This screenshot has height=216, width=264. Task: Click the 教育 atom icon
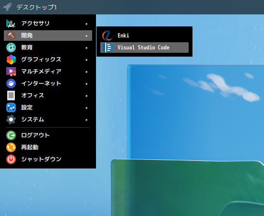coord(11,48)
